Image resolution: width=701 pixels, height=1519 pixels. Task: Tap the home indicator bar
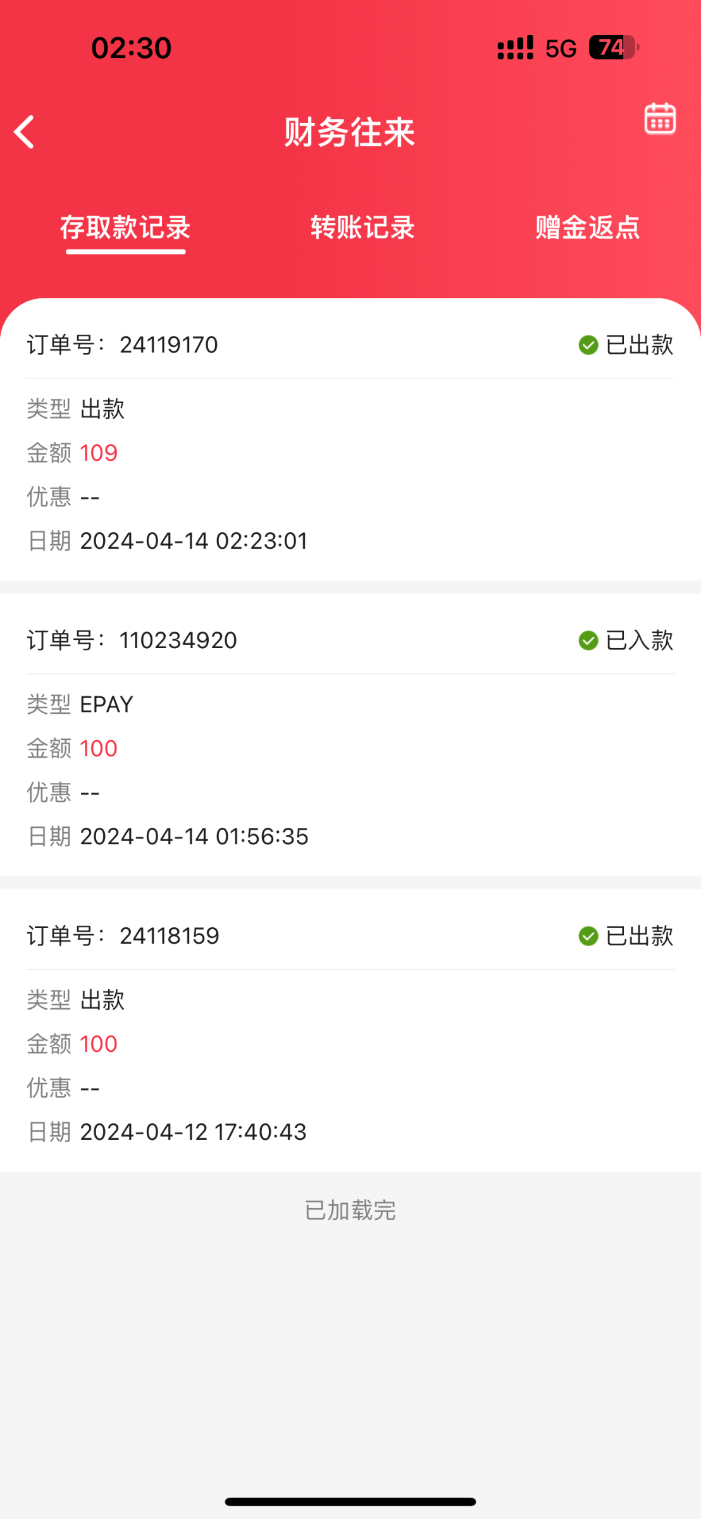[350, 1502]
